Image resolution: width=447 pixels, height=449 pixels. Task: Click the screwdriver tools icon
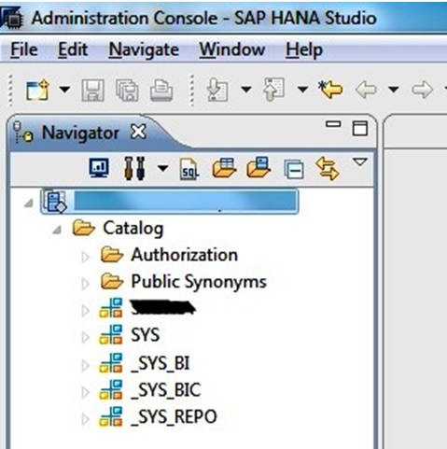point(134,168)
